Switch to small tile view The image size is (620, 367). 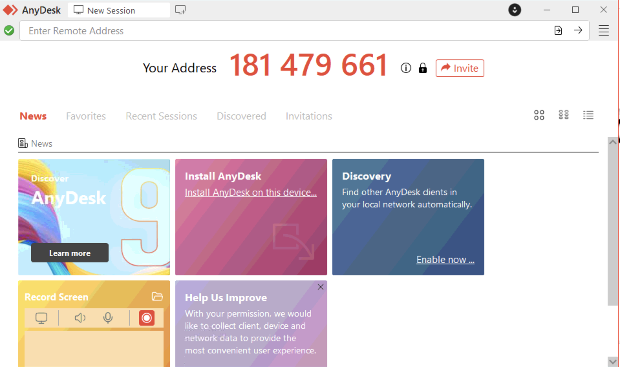[x=563, y=115]
